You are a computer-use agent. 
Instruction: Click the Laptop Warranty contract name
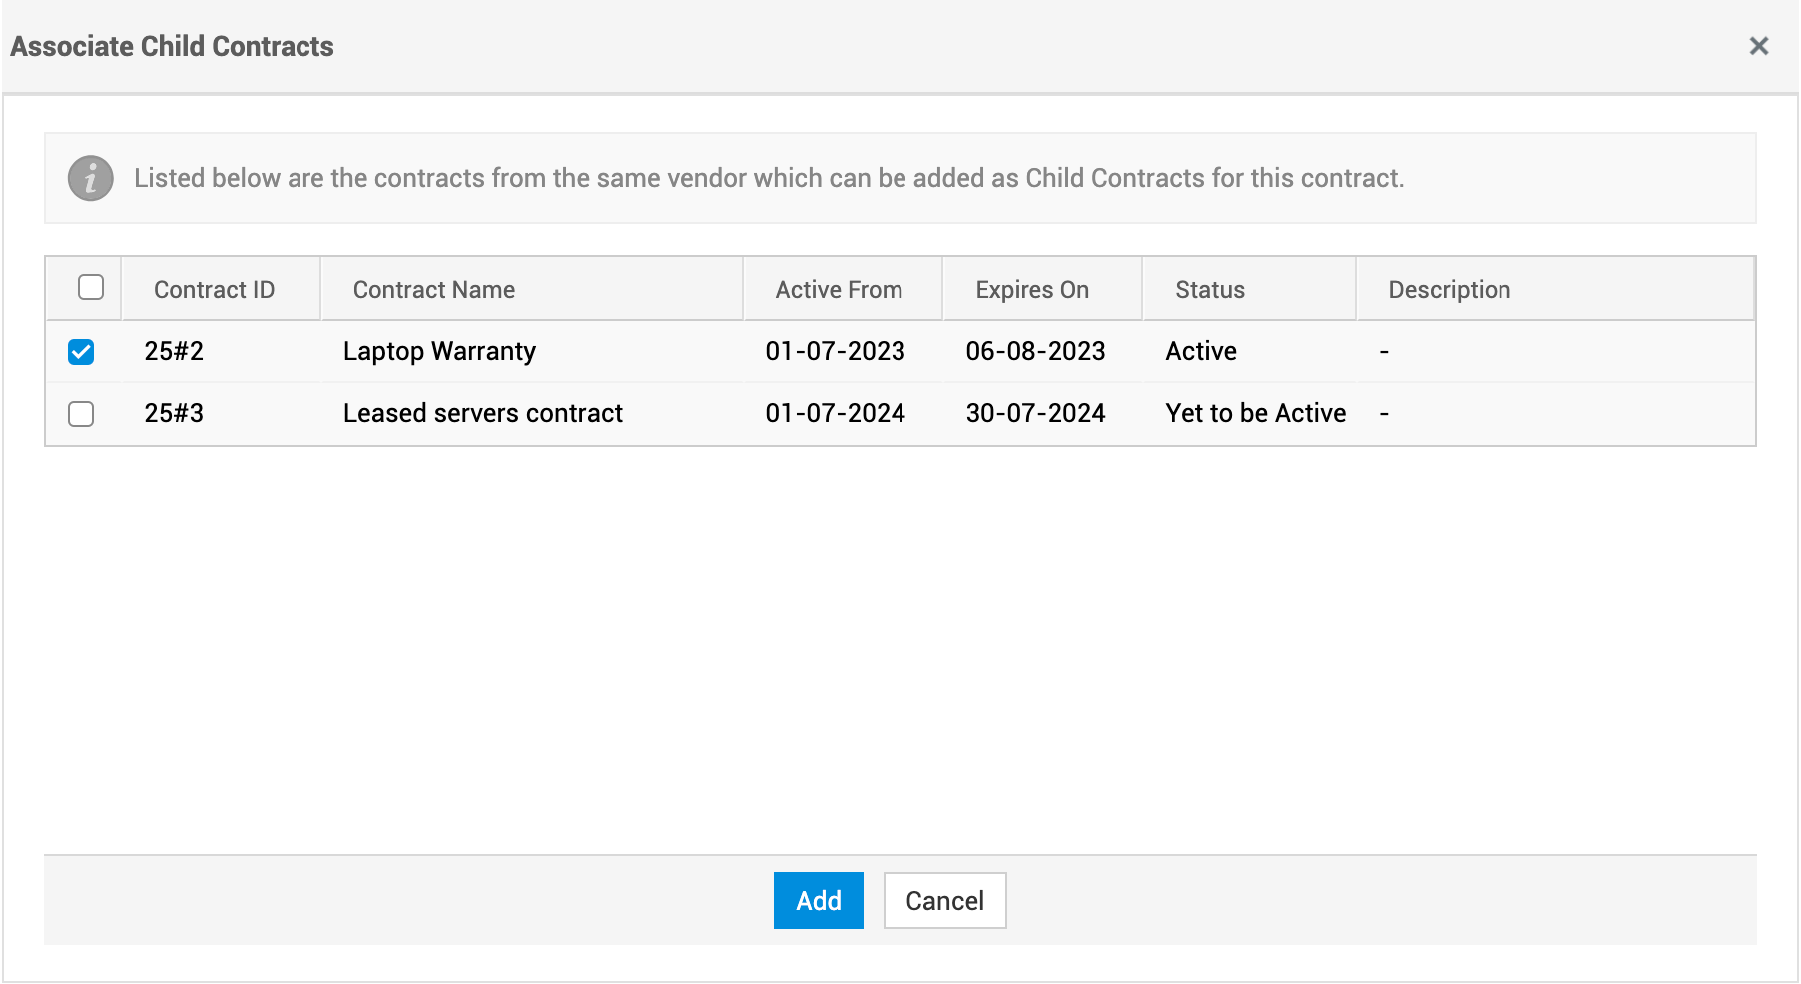click(x=439, y=352)
